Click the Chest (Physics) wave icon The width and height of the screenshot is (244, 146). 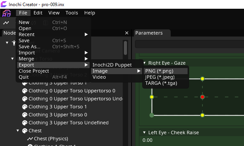point(30,139)
